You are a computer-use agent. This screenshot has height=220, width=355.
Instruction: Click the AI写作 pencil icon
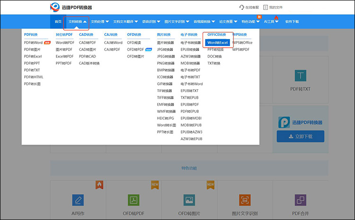click(x=78, y=200)
